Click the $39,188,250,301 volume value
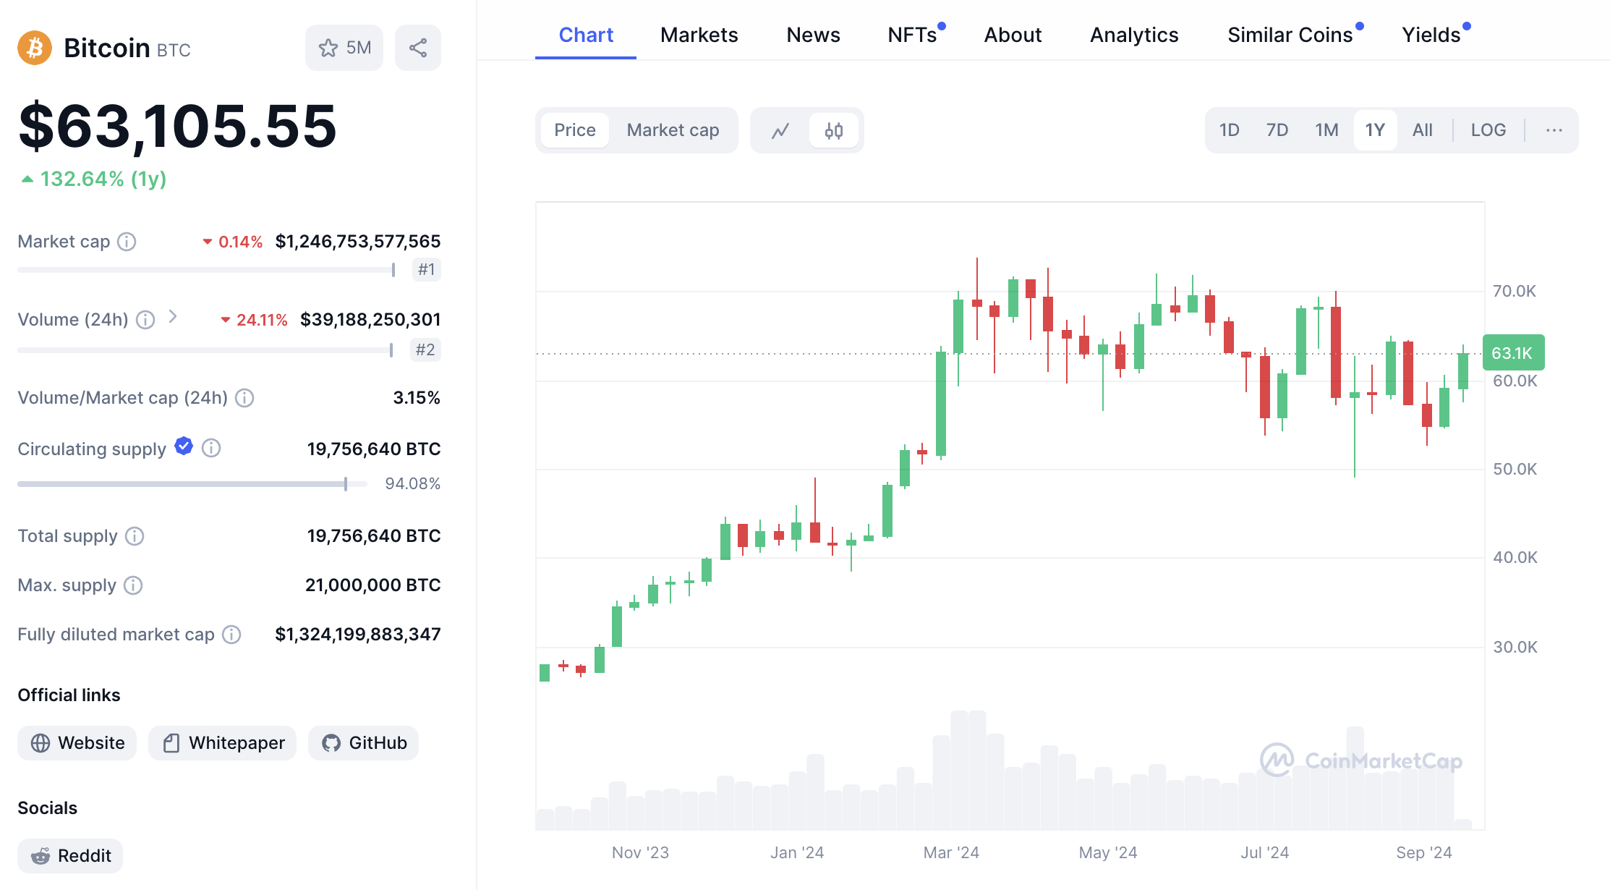Screen dimensions: 1610x890 (x=370, y=320)
